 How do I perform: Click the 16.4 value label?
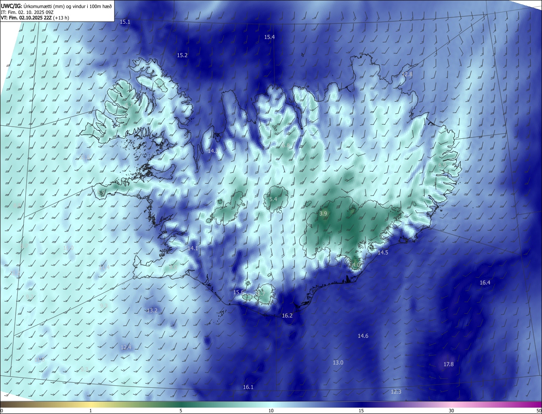pos(485,282)
